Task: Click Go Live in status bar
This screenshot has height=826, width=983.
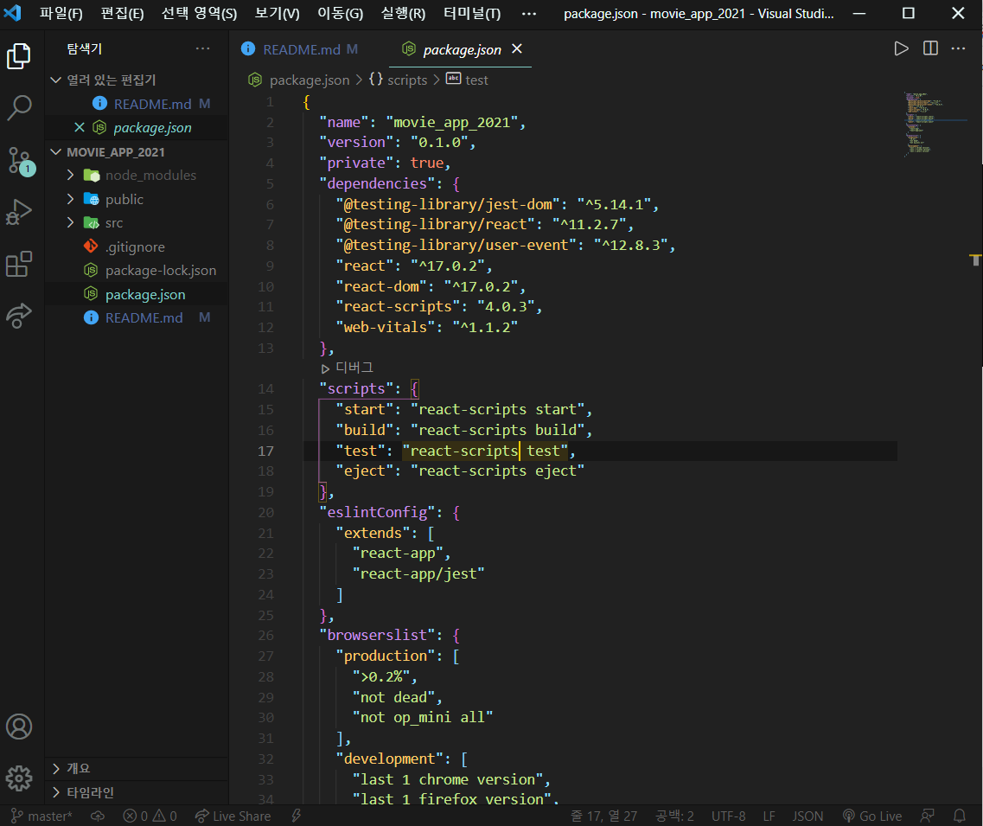Action: tap(871, 816)
